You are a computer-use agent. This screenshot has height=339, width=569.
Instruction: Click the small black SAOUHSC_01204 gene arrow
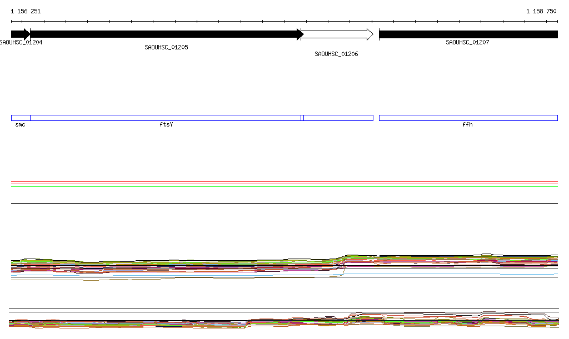(x=20, y=34)
